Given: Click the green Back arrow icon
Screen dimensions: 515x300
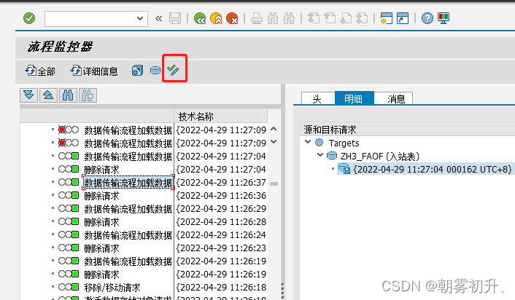Looking at the screenshot, I should coord(200,18).
